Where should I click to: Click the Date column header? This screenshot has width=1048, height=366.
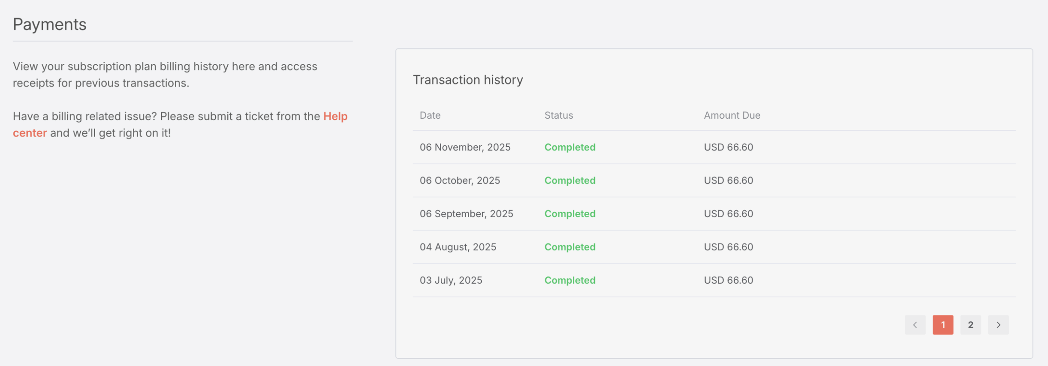[430, 115]
